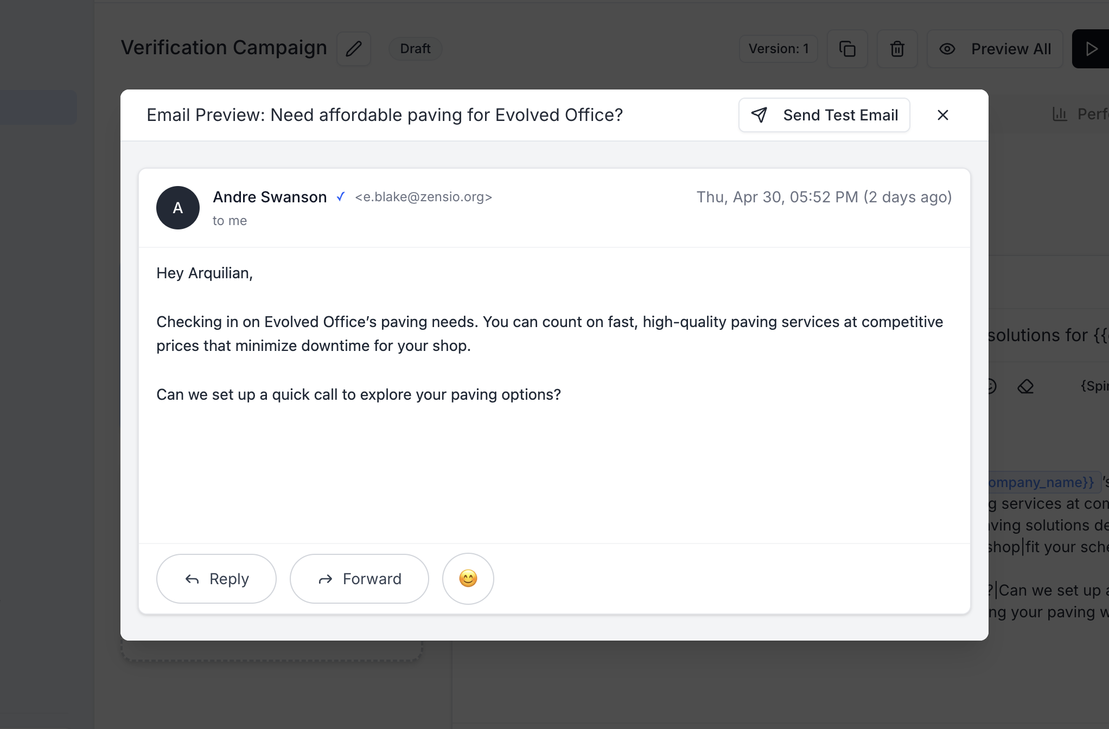Edit the Verification Campaign name with pencil icon
This screenshot has width=1109, height=729.
click(x=354, y=49)
